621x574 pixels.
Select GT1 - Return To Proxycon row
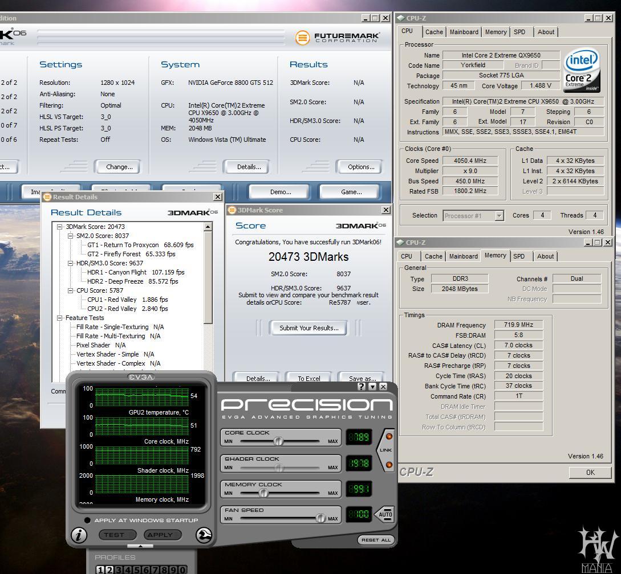point(140,245)
